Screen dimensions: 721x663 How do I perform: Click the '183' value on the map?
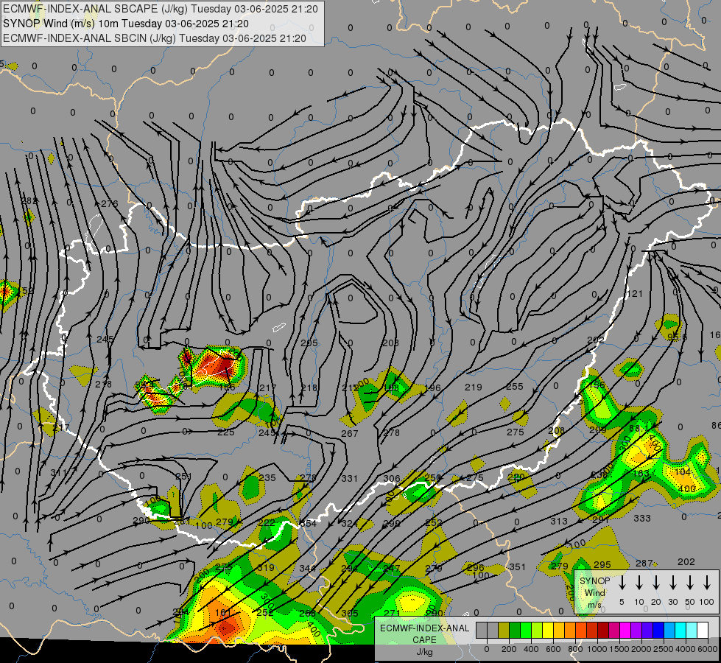tap(641, 473)
